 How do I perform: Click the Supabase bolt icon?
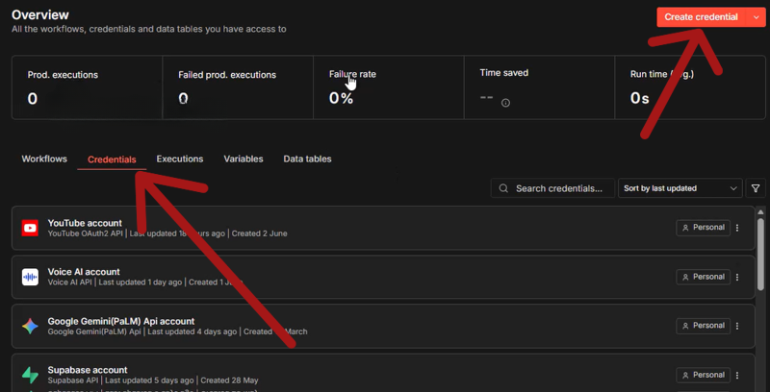coord(30,375)
